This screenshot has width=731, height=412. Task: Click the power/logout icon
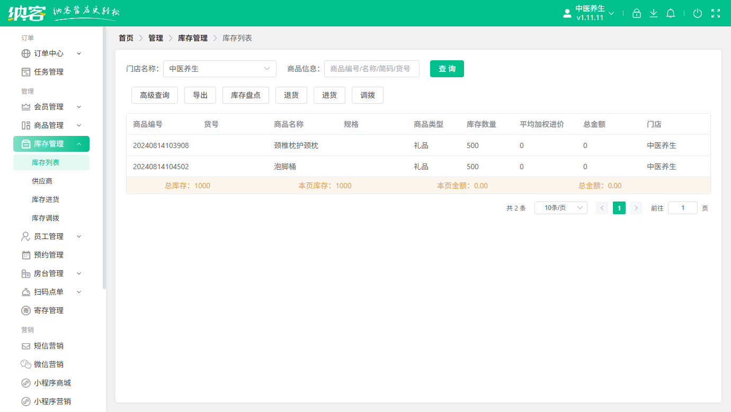coord(698,13)
